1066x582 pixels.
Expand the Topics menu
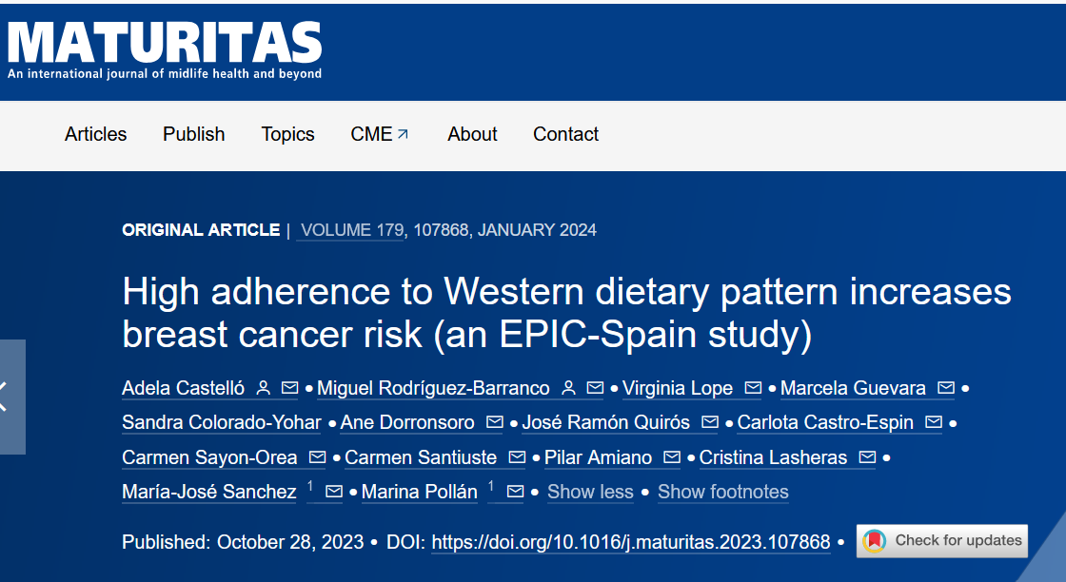coord(287,134)
